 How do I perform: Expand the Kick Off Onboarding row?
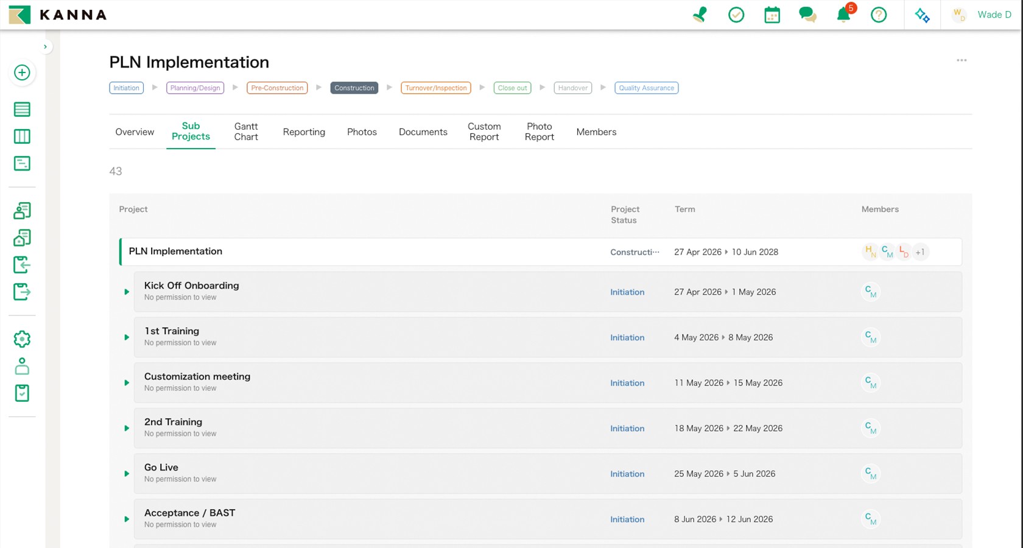(x=127, y=292)
